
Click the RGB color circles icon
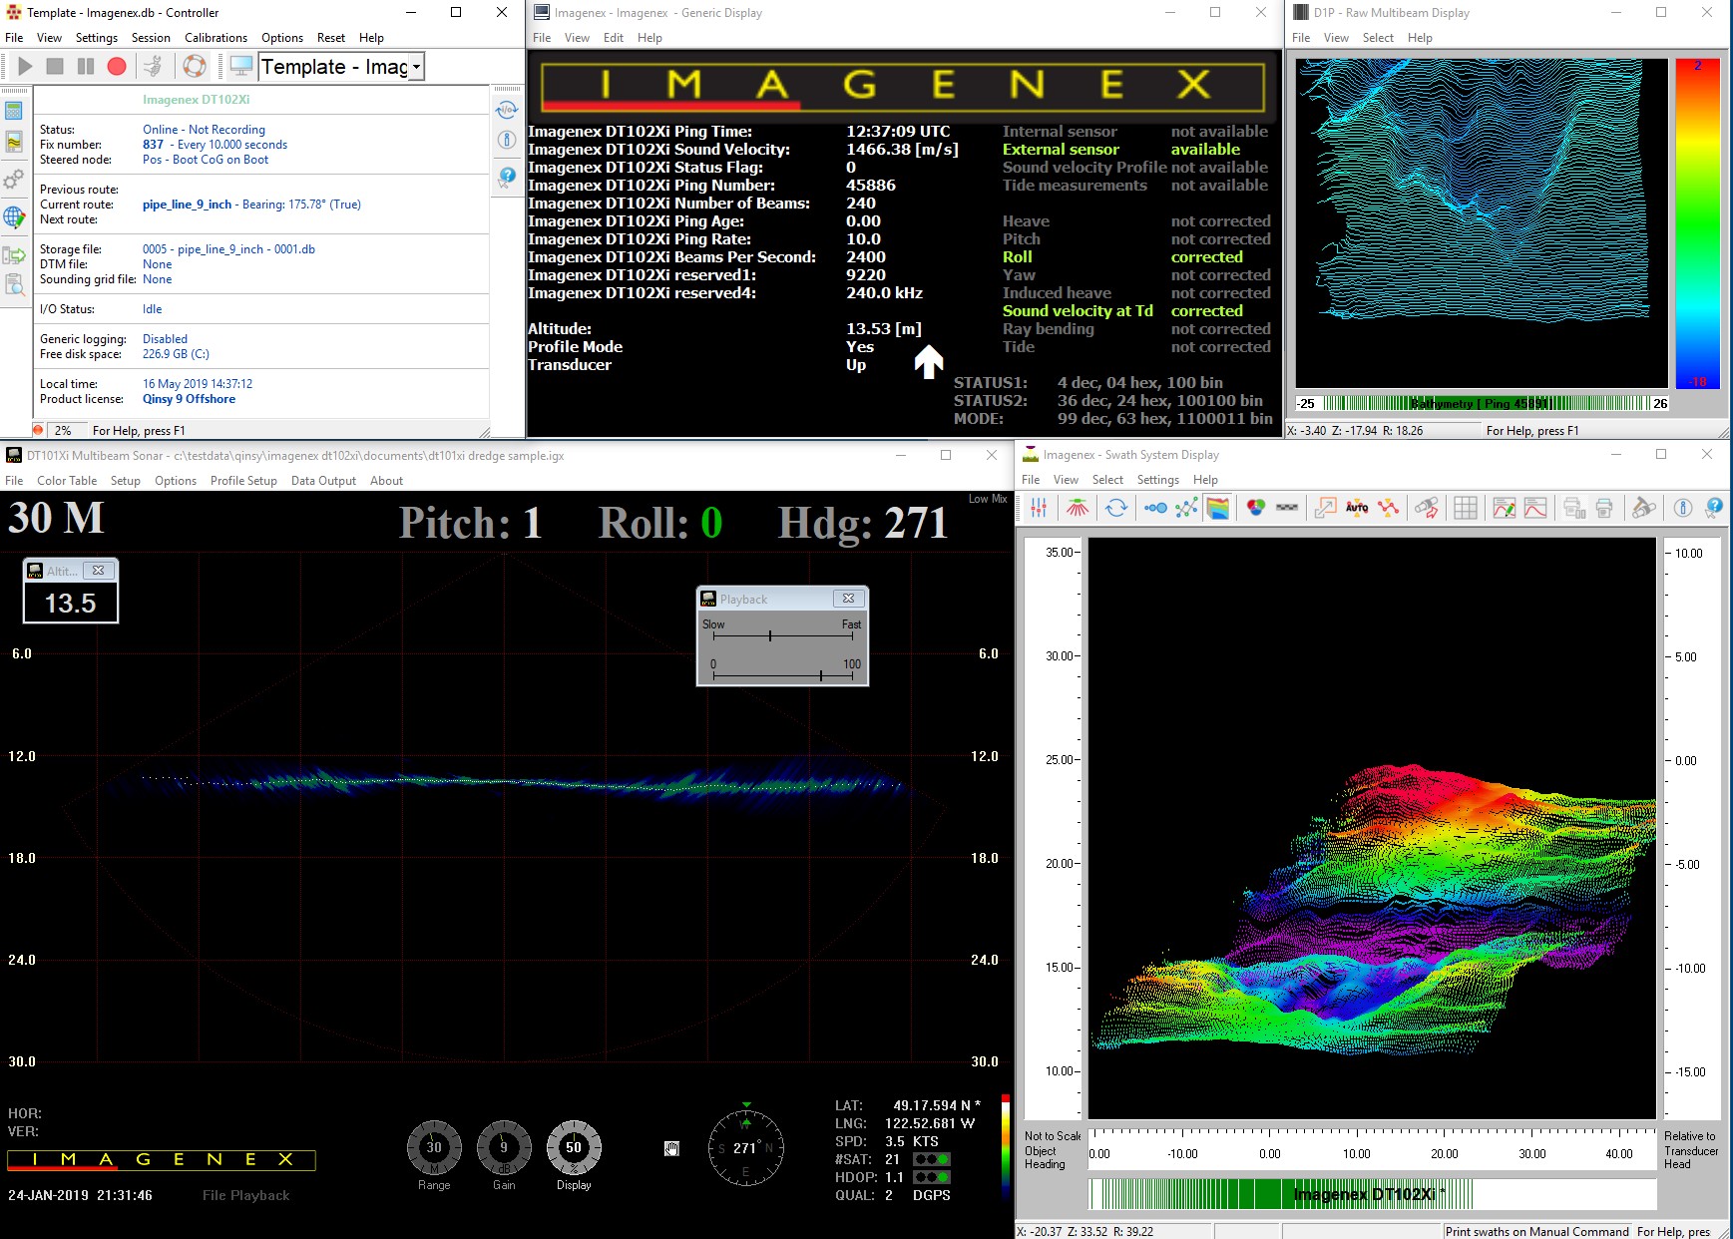coord(1256,508)
